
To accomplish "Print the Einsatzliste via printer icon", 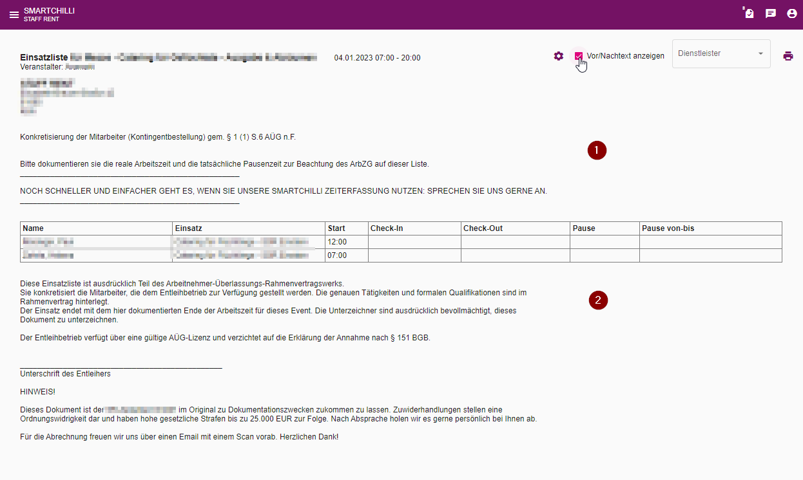I will [x=788, y=56].
